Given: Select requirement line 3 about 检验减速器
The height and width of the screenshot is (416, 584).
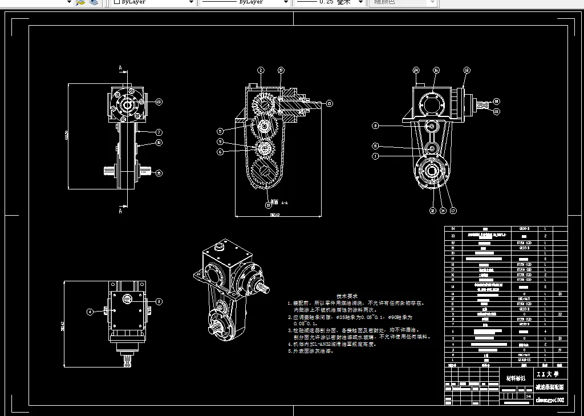Looking at the screenshot, I should 359,333.
